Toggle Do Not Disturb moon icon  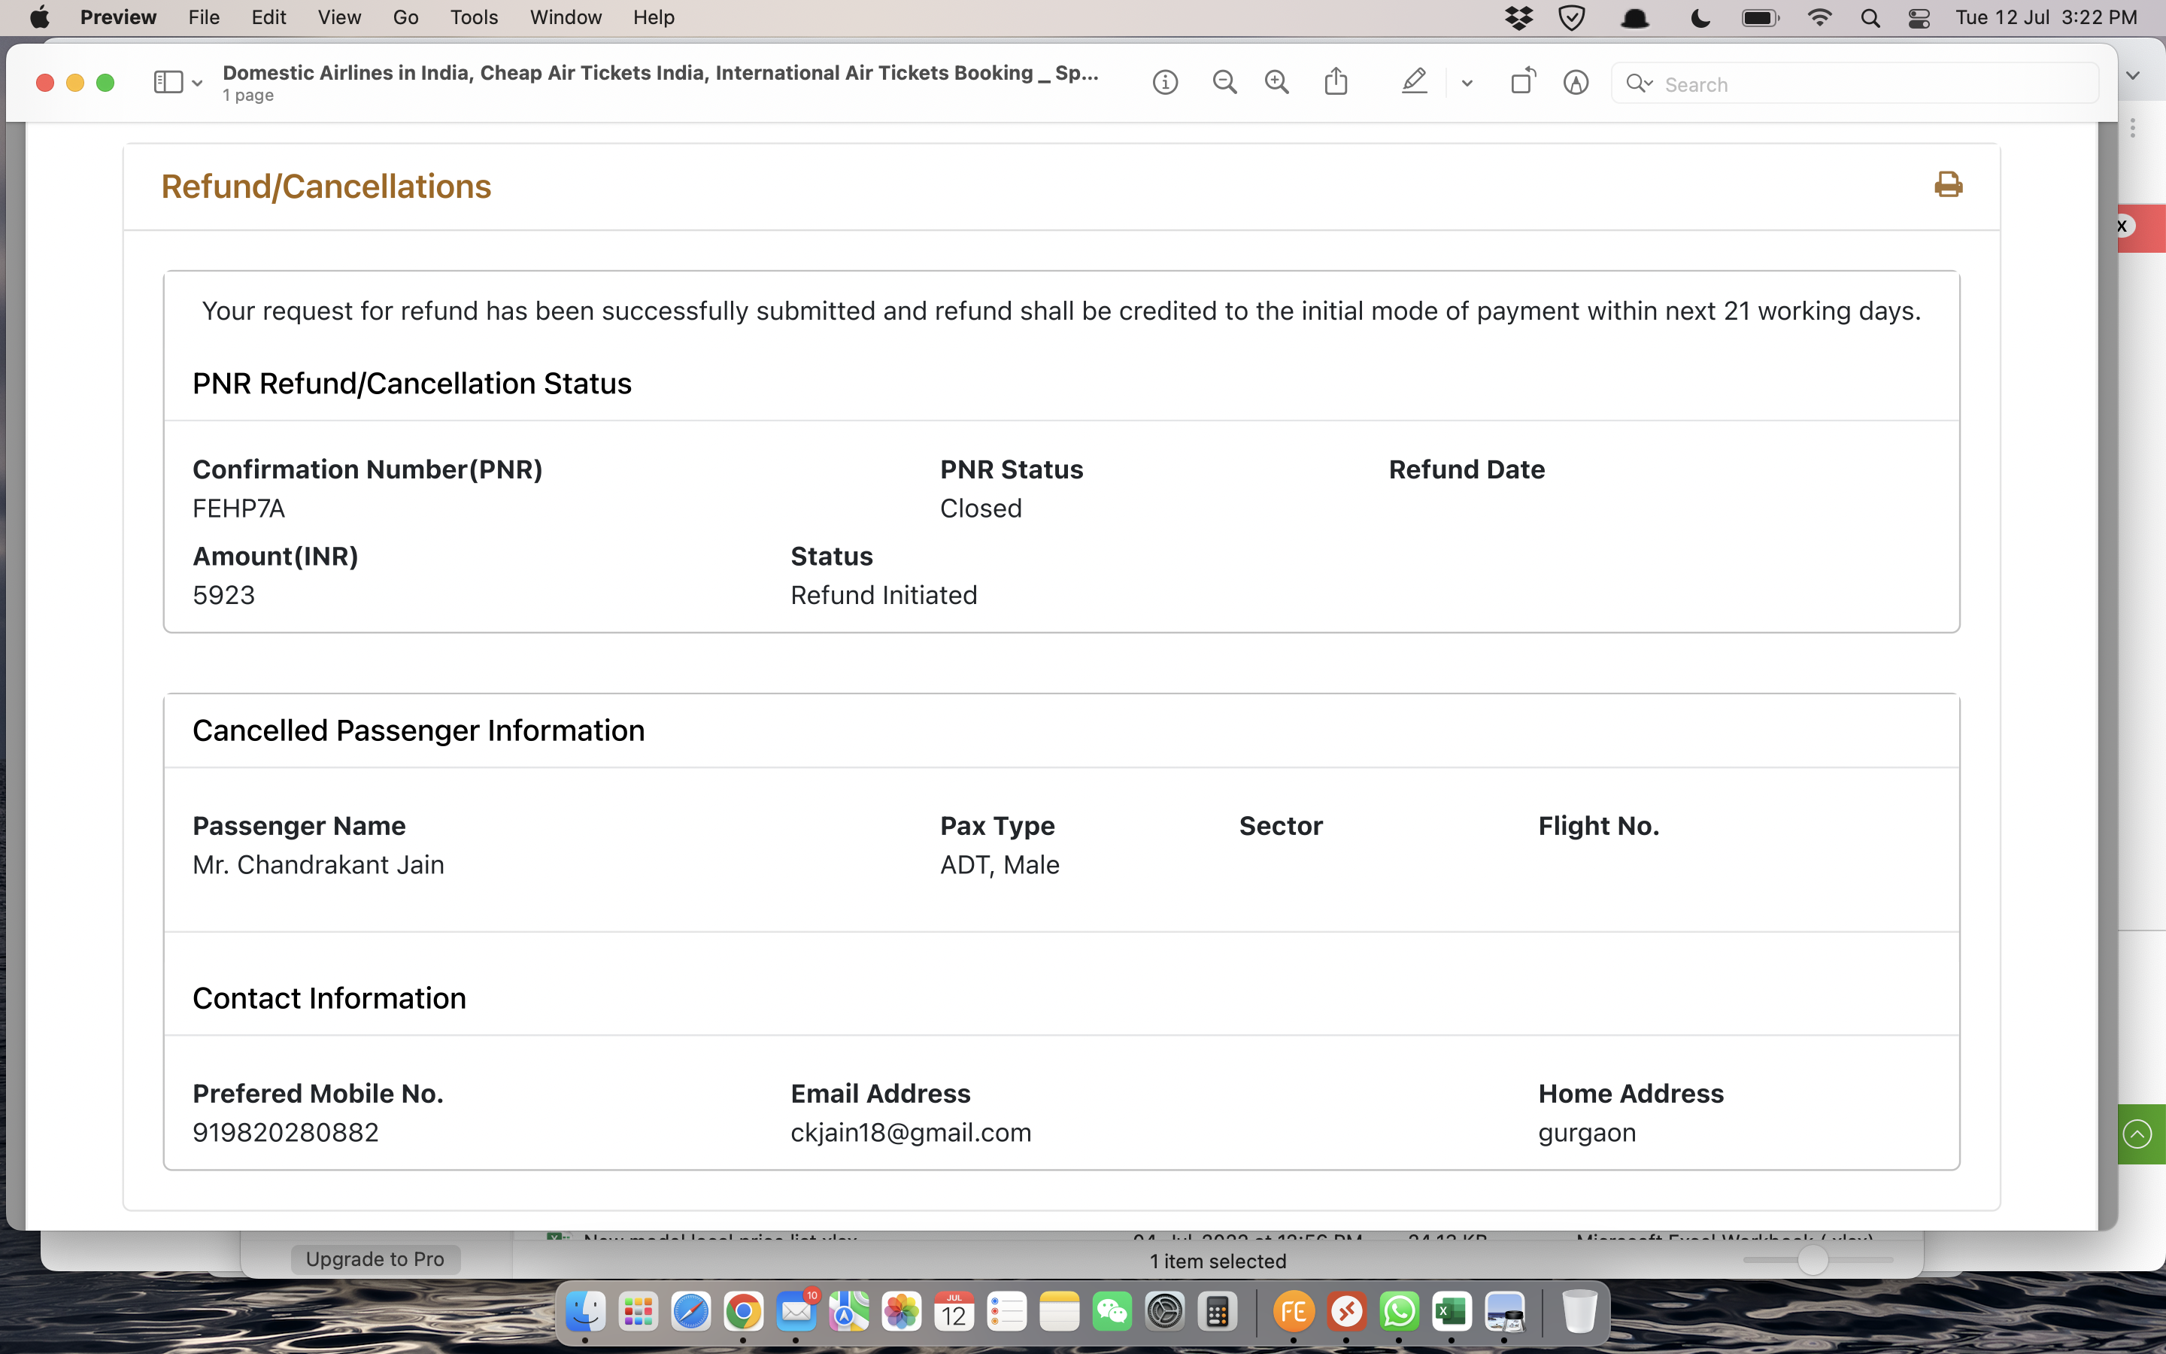coord(1700,18)
